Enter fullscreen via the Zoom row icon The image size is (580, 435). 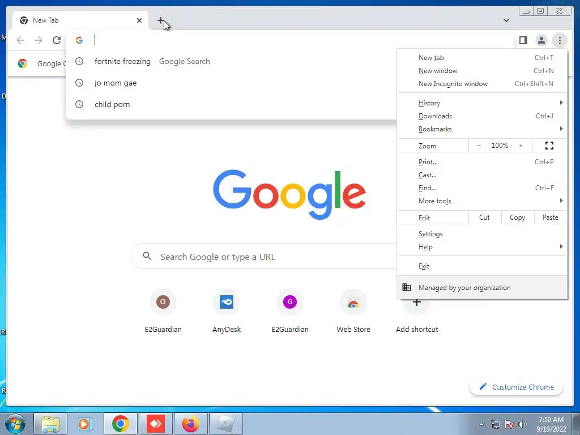click(x=549, y=146)
